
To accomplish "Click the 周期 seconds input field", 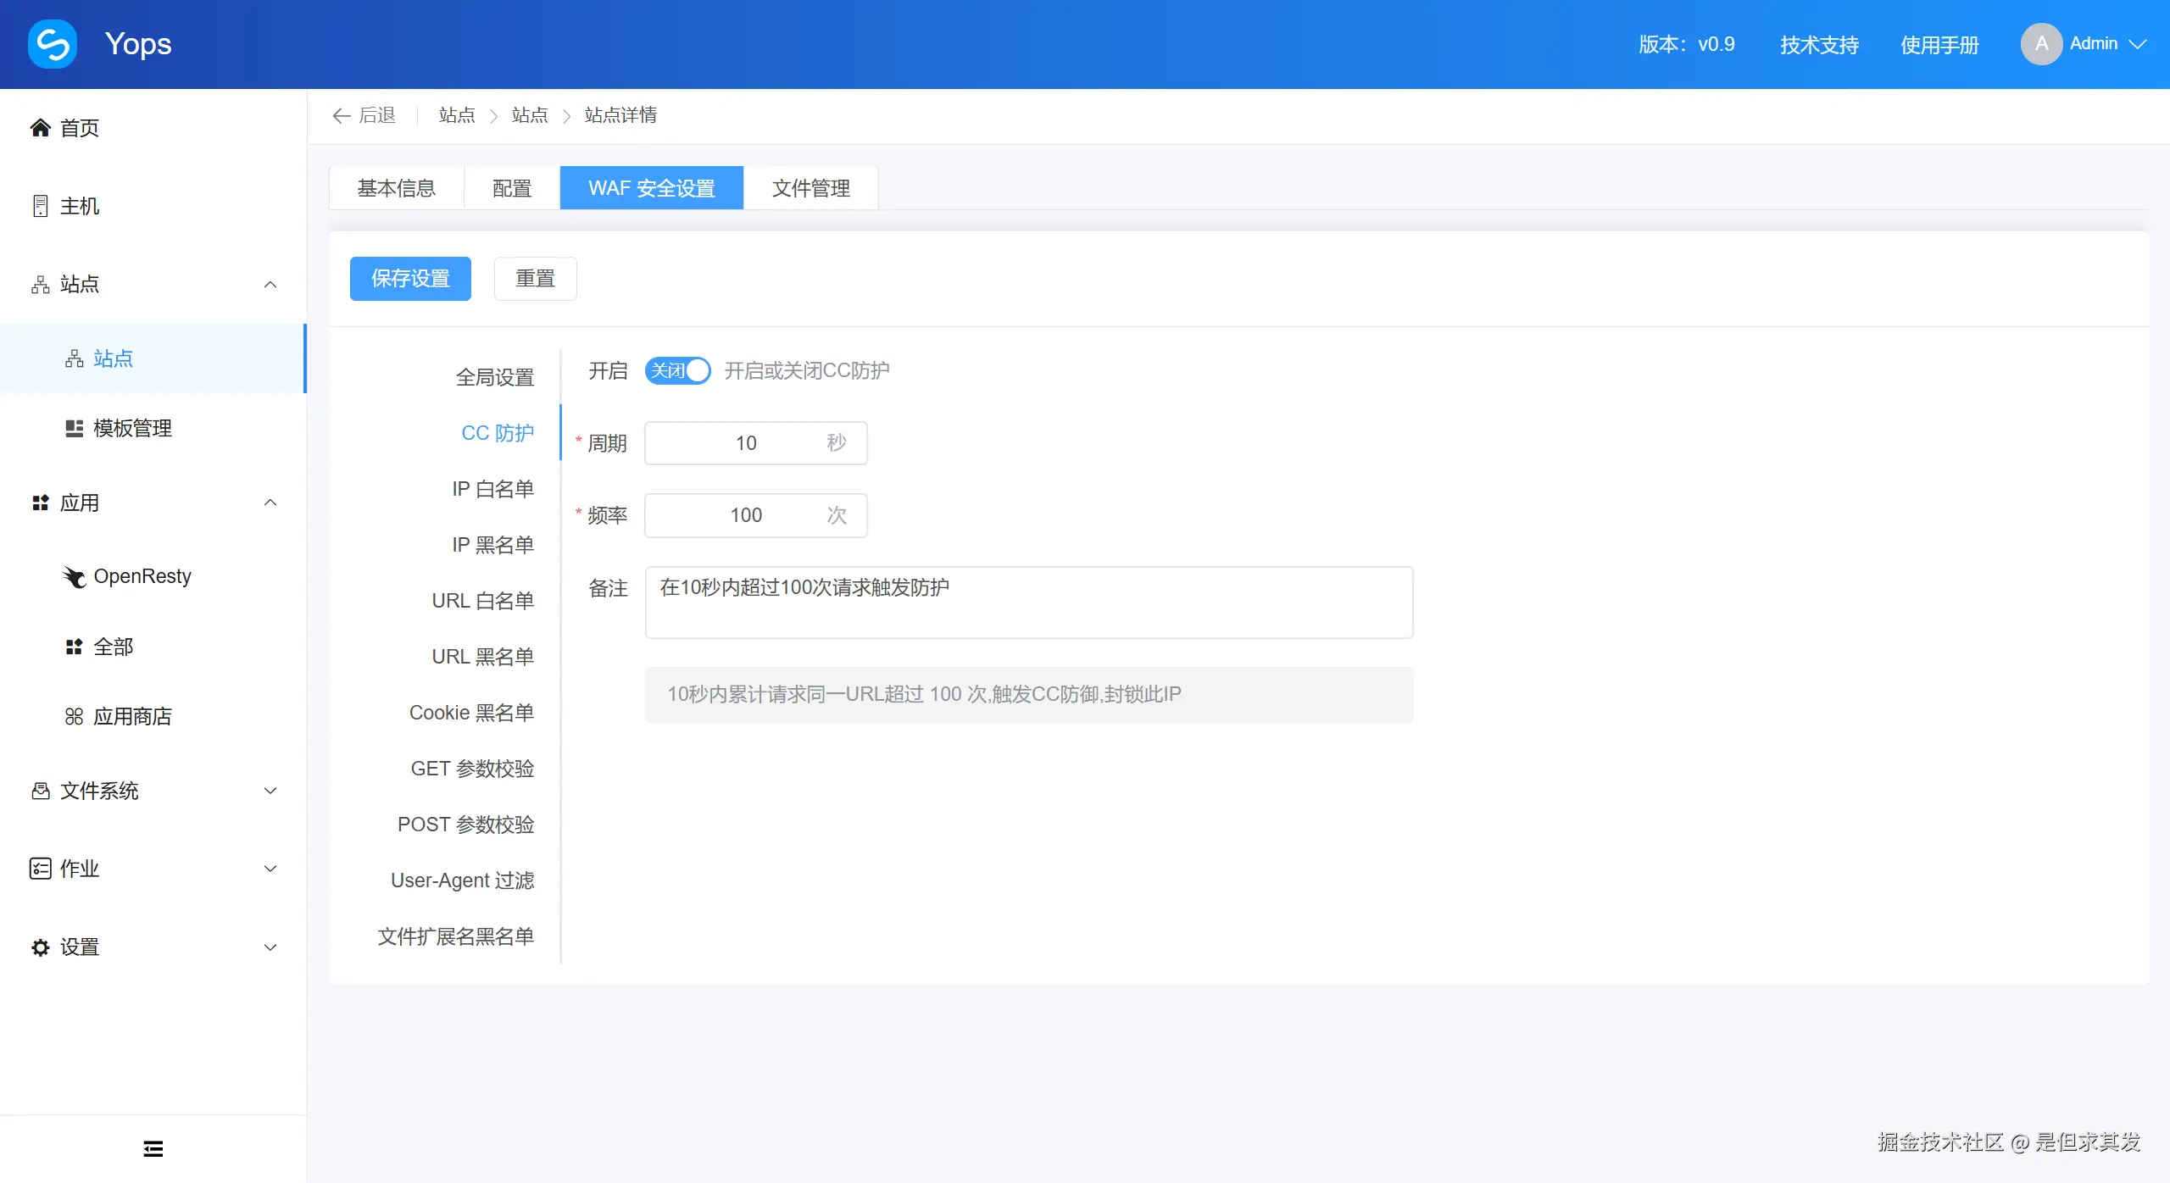I will click(745, 443).
